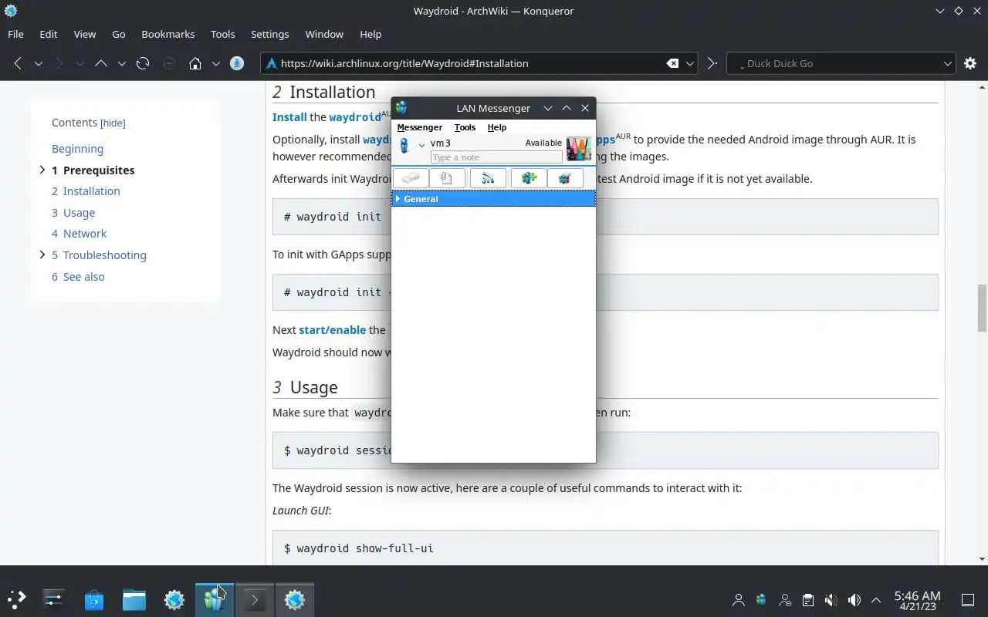Click the Go arrow next to URL bar
988x617 pixels.
tap(712, 63)
